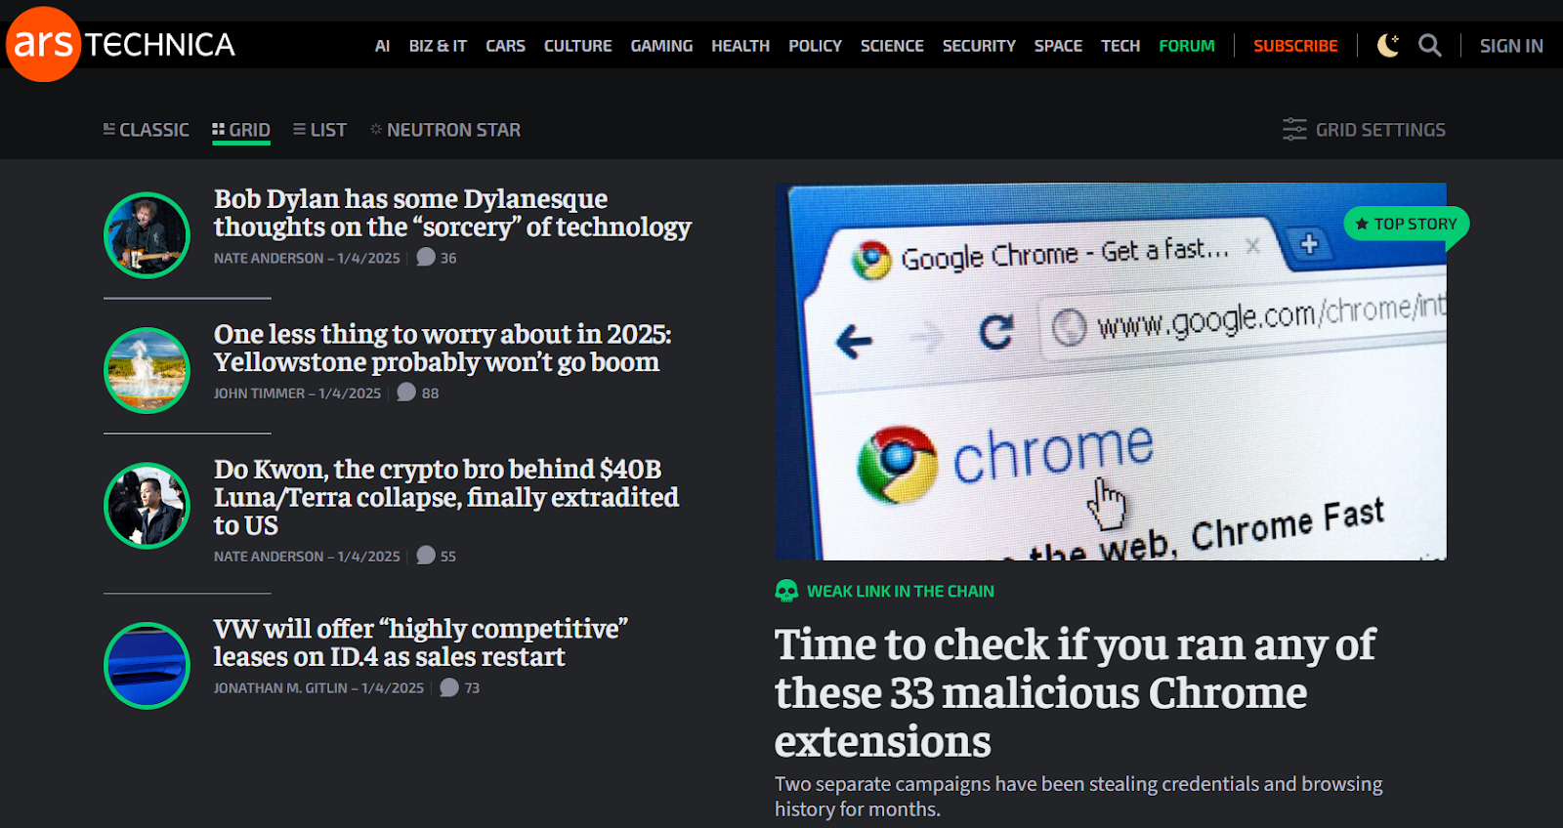The height and width of the screenshot is (828, 1563).
Task: Read Bob Dylan sorcery of technology article
Action: coord(452,213)
